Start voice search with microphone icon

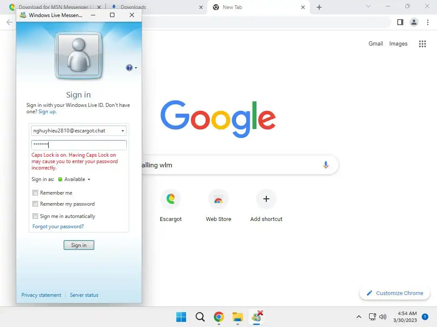coord(326,165)
